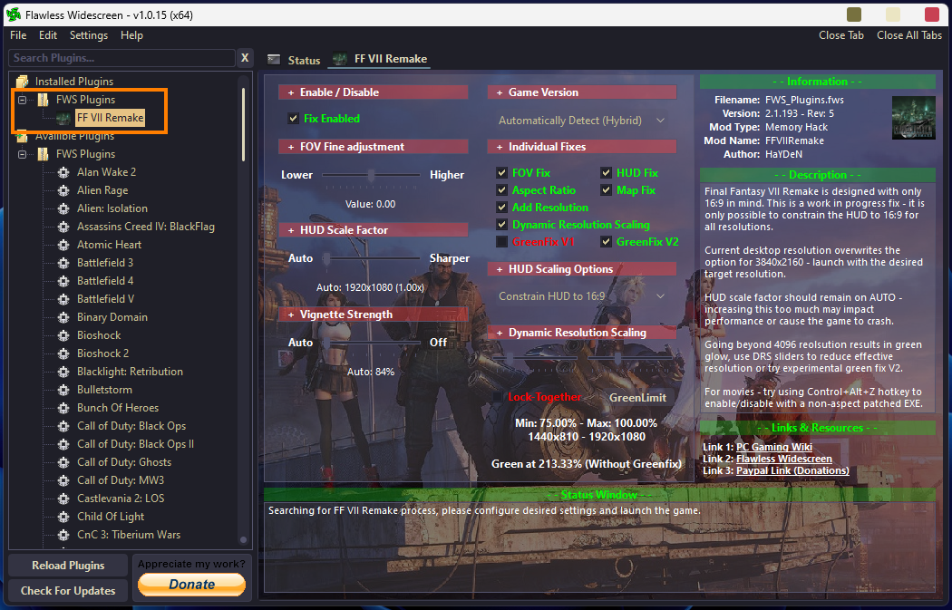Viewport: 952px width, 610px height.
Task: Uncheck the HUD Fix option
Action: 606,173
